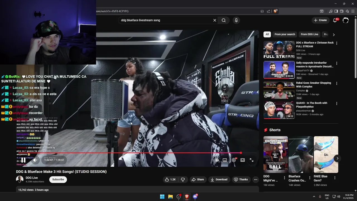Screen dimensions: 357x201
Task: Click the install/cast icon in the address bar
Action: [x=262, y=11]
